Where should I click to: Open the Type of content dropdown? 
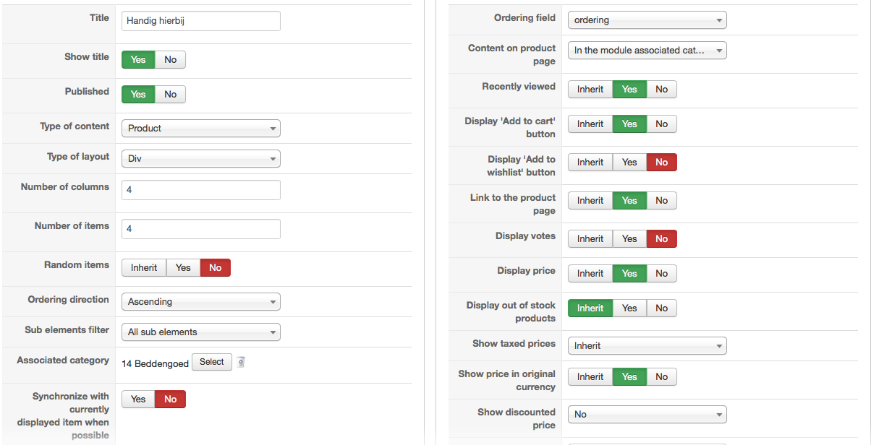(x=200, y=128)
